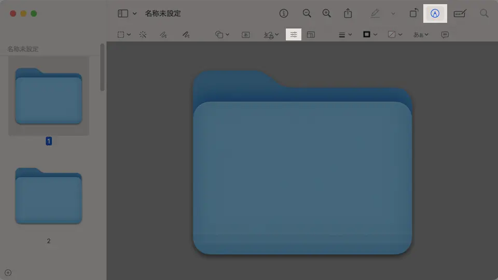
Task: Pick the Draw tool
Action: click(x=186, y=35)
